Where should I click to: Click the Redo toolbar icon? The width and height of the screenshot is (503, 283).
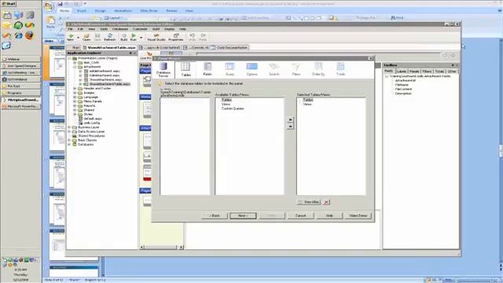pyautogui.click(x=203, y=37)
